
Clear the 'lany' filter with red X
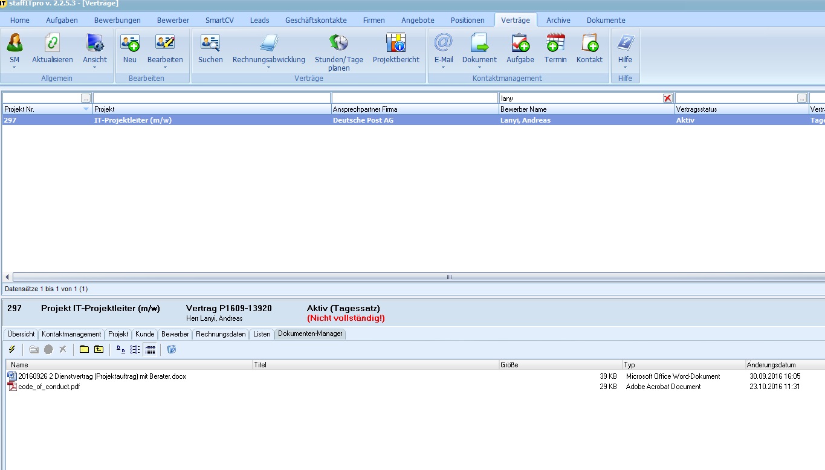click(668, 98)
